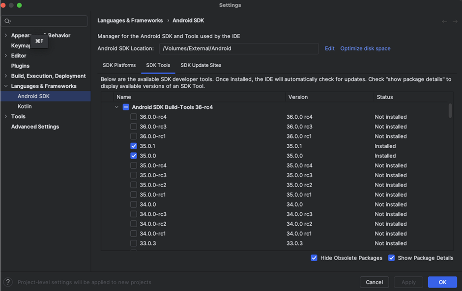Click the Version column header

[329, 97]
